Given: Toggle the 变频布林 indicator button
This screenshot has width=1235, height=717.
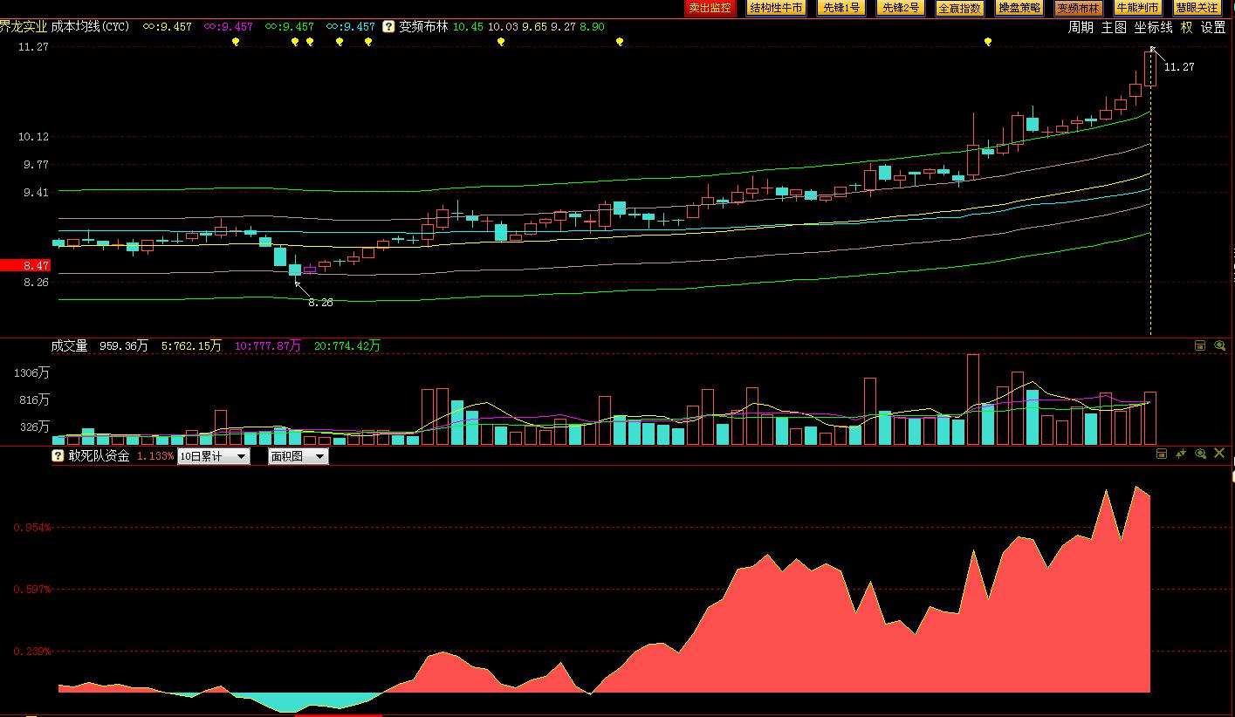Looking at the screenshot, I should click(1078, 8).
